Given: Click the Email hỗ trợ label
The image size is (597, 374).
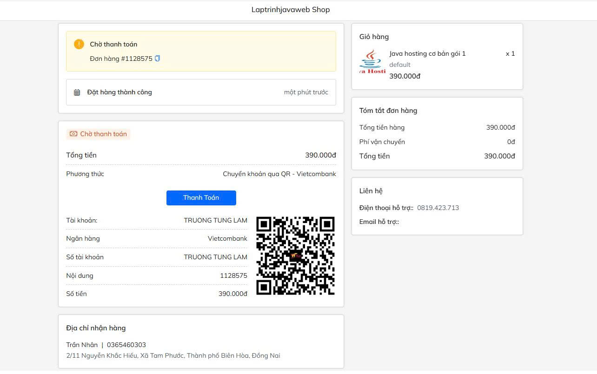Looking at the screenshot, I should [x=379, y=222].
